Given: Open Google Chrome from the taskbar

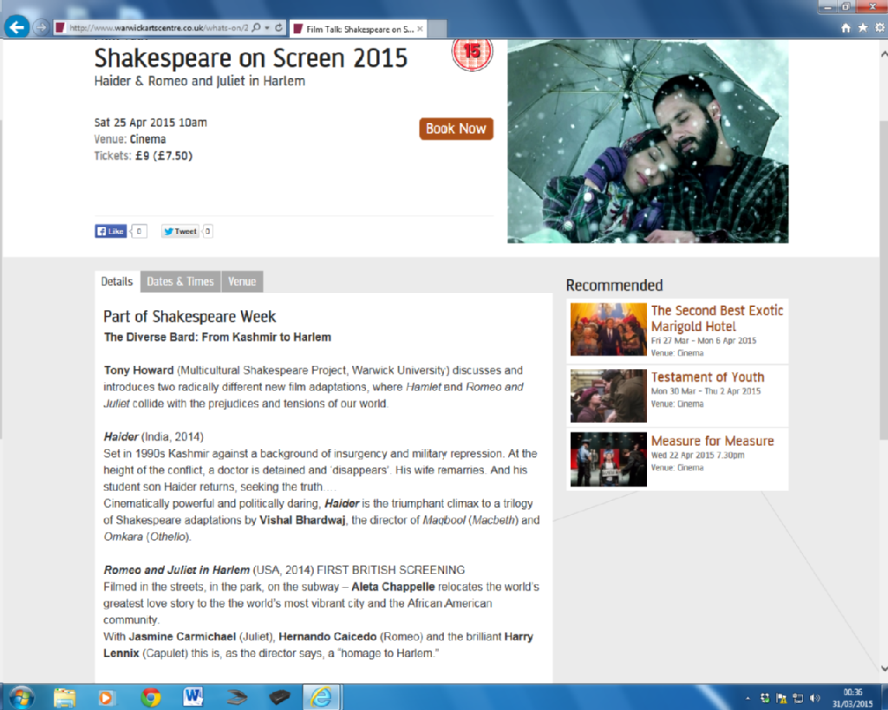Looking at the screenshot, I should (x=151, y=697).
